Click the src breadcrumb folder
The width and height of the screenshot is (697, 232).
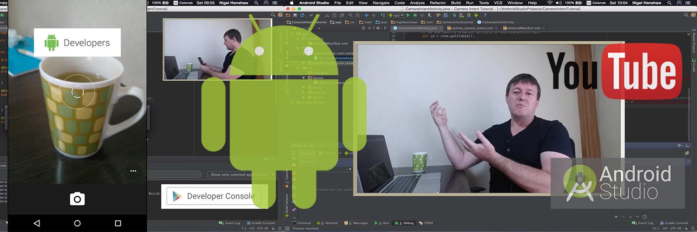(350, 22)
